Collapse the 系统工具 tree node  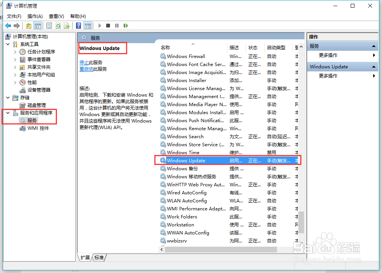[8, 44]
